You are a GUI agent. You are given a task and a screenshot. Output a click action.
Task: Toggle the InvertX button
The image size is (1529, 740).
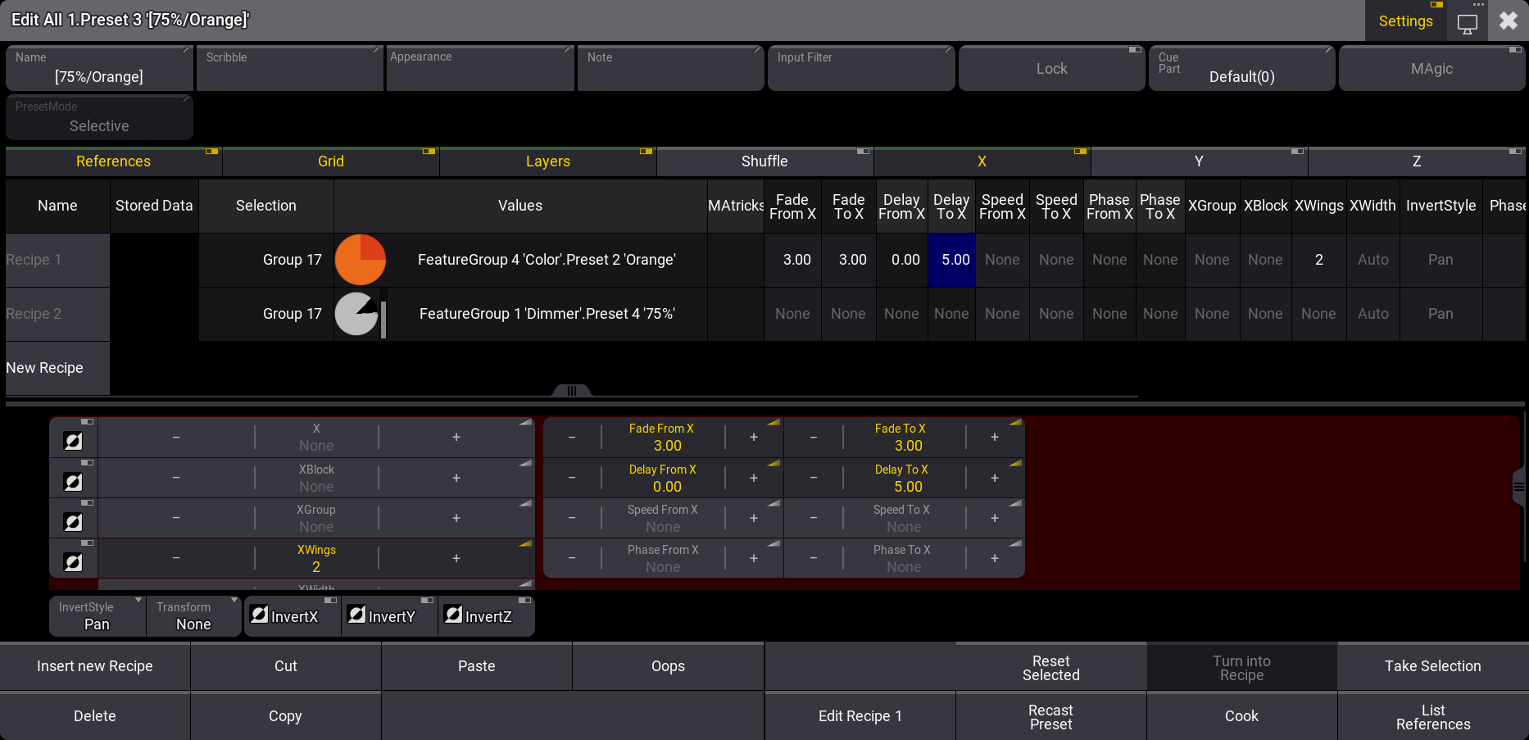[x=293, y=616]
